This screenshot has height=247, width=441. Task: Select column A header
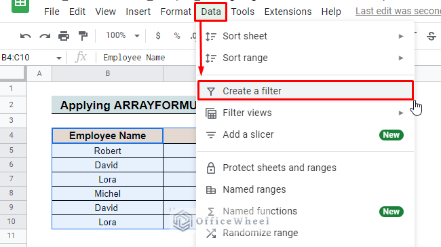[39, 74]
